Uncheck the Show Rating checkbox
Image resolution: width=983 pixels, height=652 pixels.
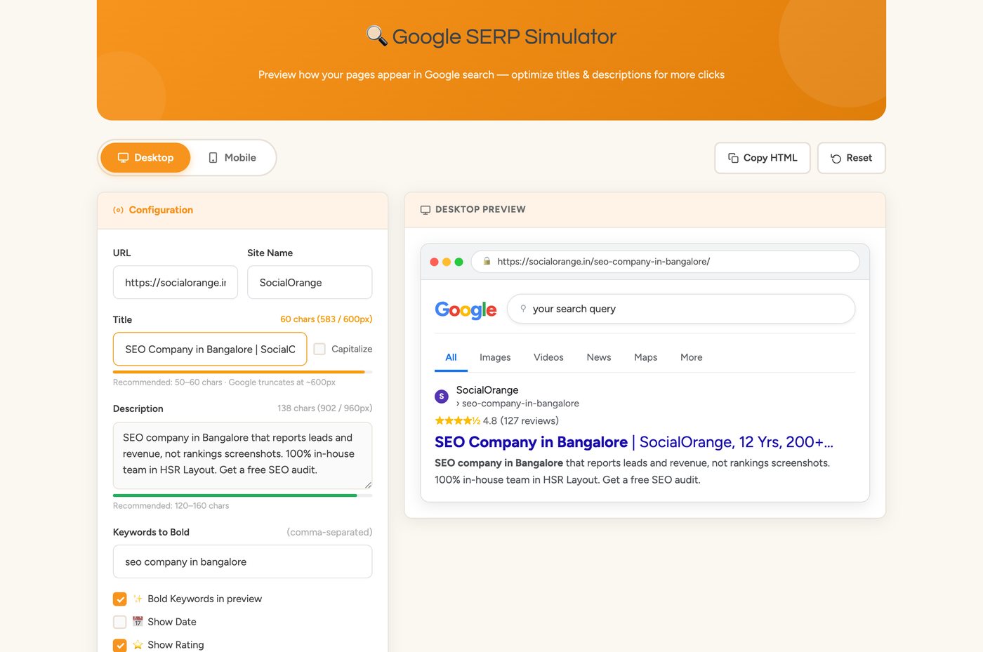[120, 645]
